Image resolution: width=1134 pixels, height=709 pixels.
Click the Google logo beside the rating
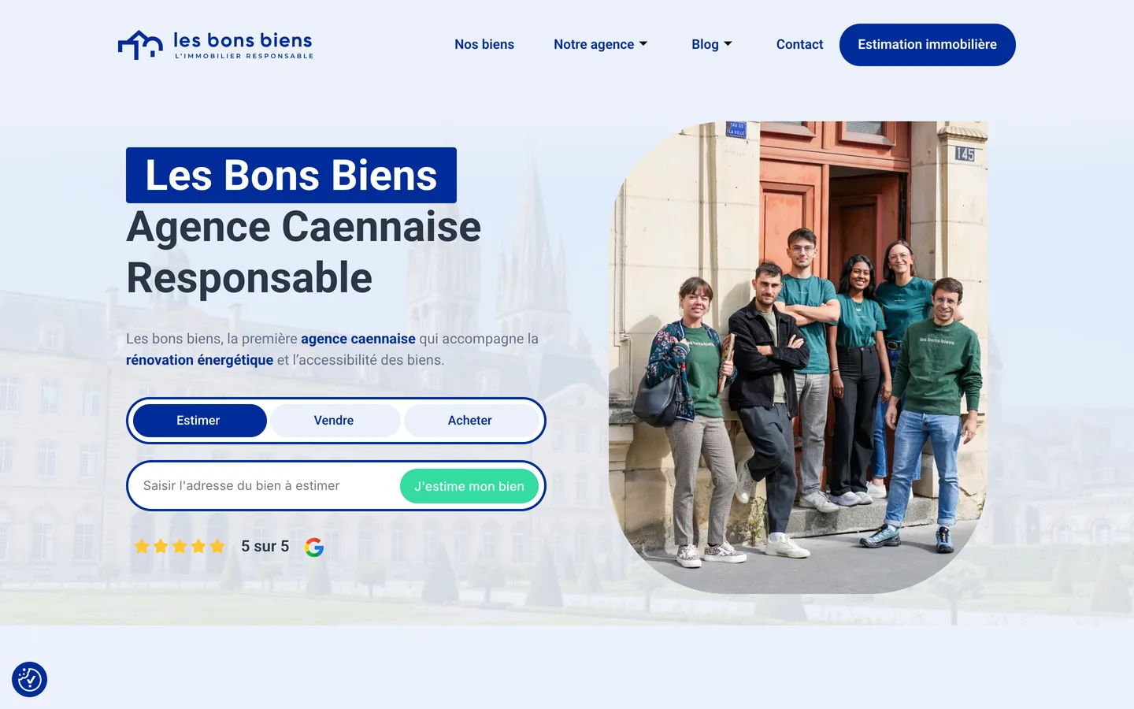pos(314,547)
